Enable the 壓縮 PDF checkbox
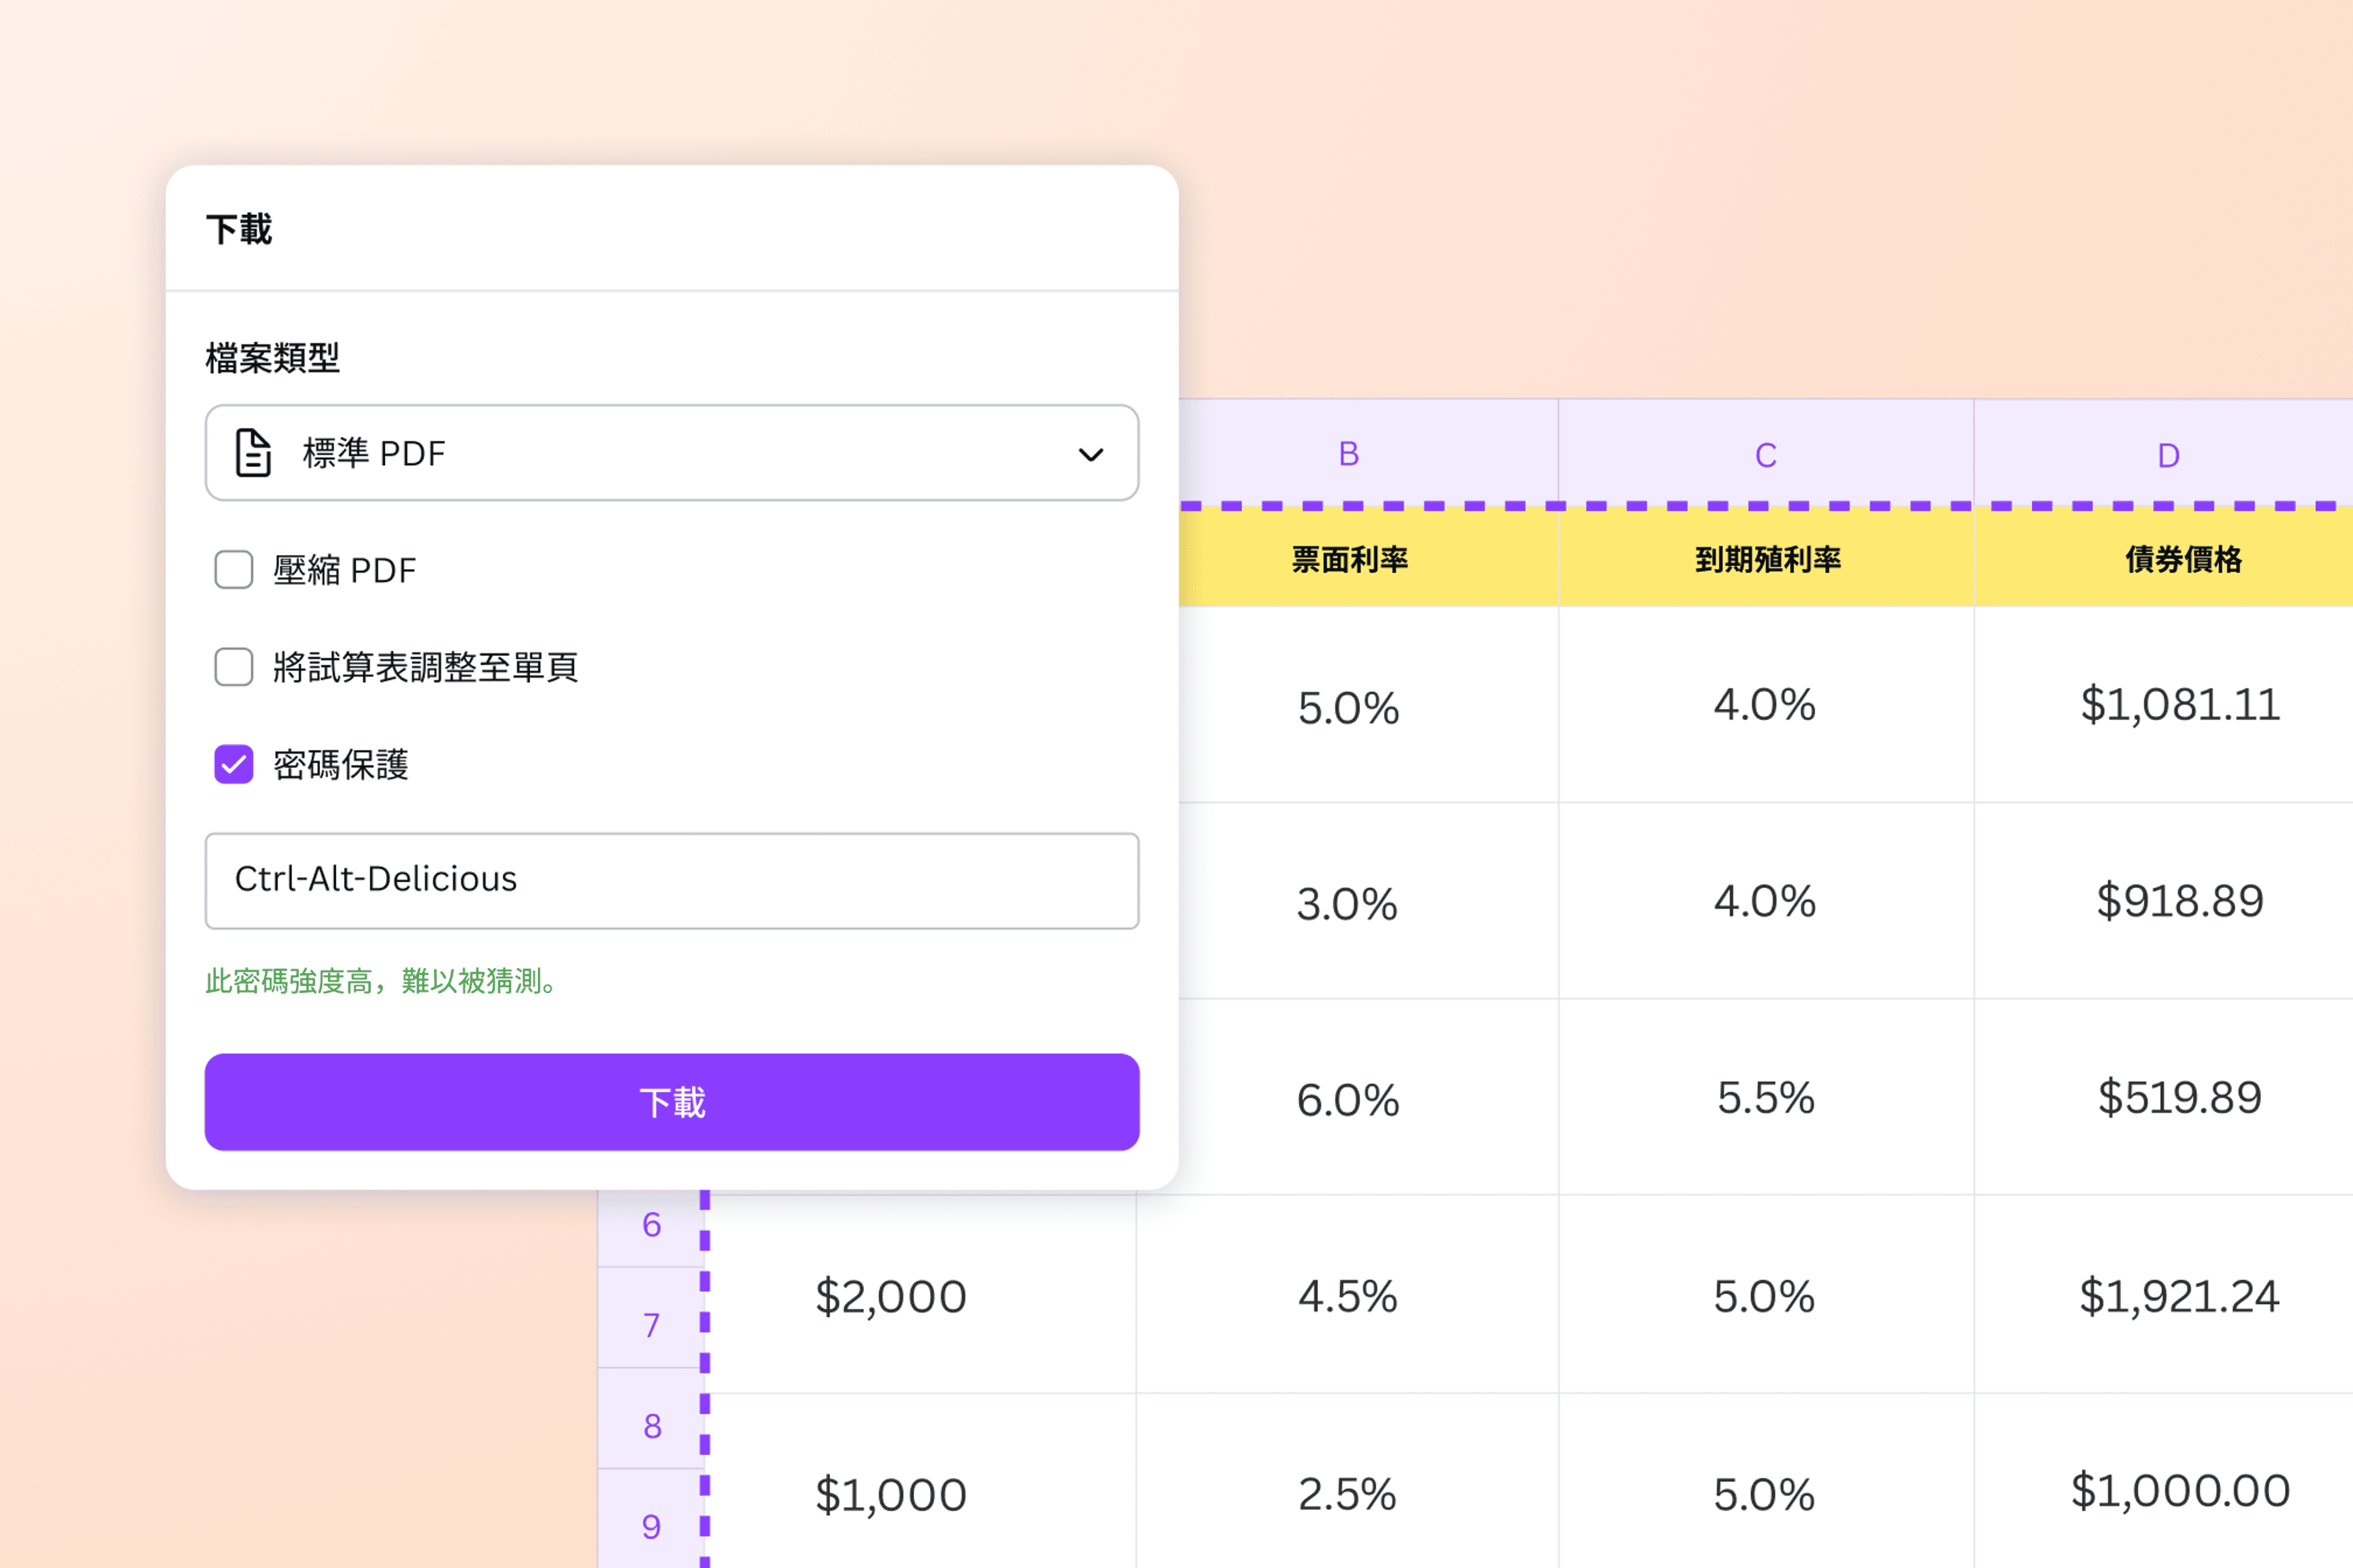Image resolution: width=2353 pixels, height=1568 pixels. tap(234, 570)
